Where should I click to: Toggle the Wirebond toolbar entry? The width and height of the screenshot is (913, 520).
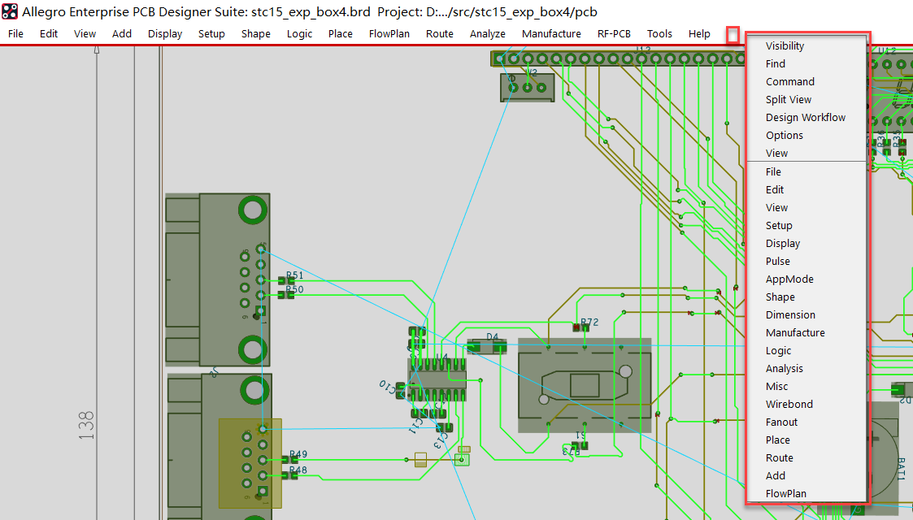[789, 405]
